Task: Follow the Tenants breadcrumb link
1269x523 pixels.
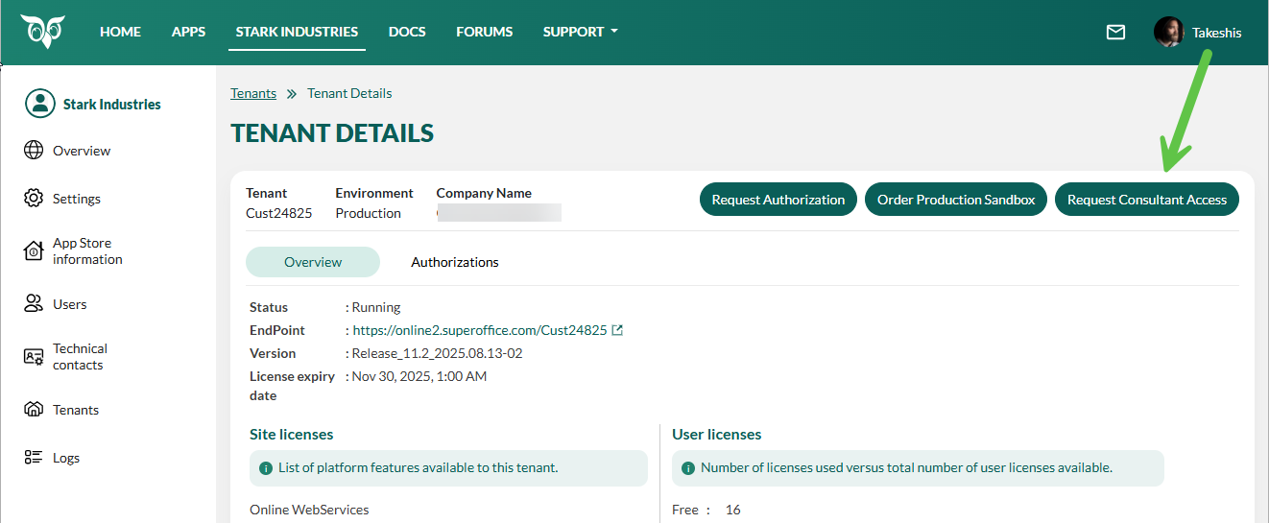Action: [253, 93]
